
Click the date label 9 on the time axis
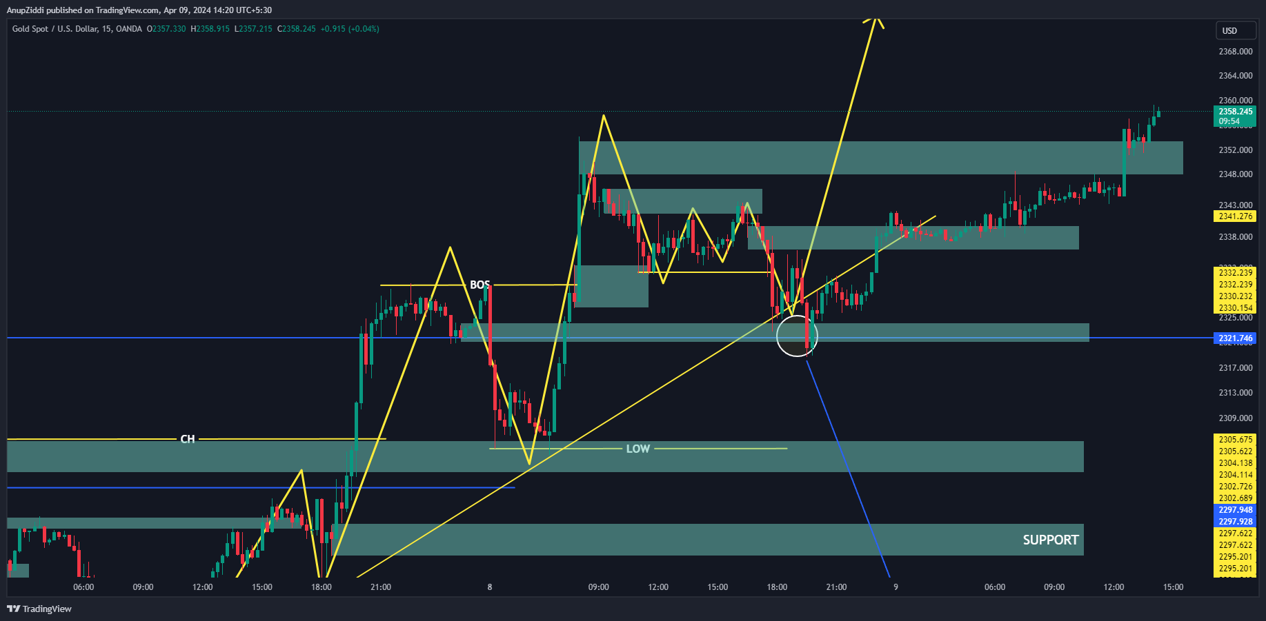point(896,587)
